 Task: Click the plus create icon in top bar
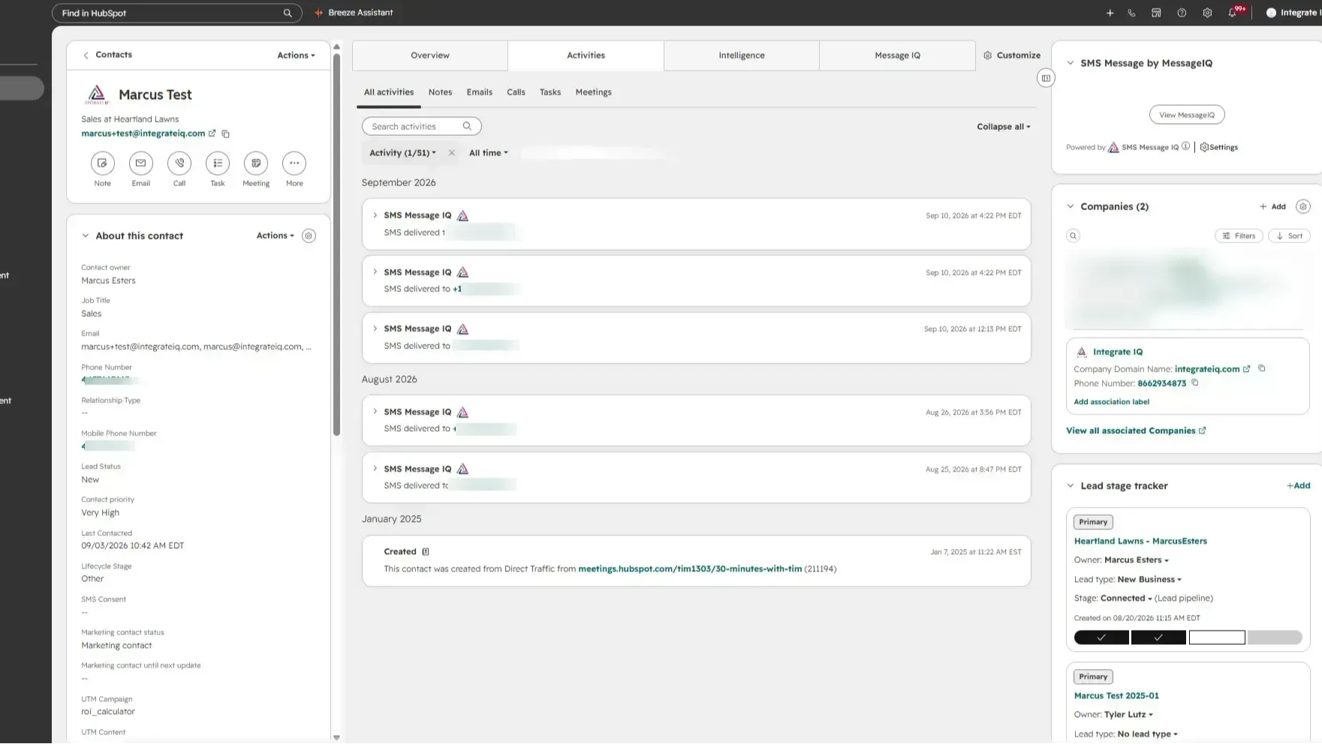pos(1110,13)
